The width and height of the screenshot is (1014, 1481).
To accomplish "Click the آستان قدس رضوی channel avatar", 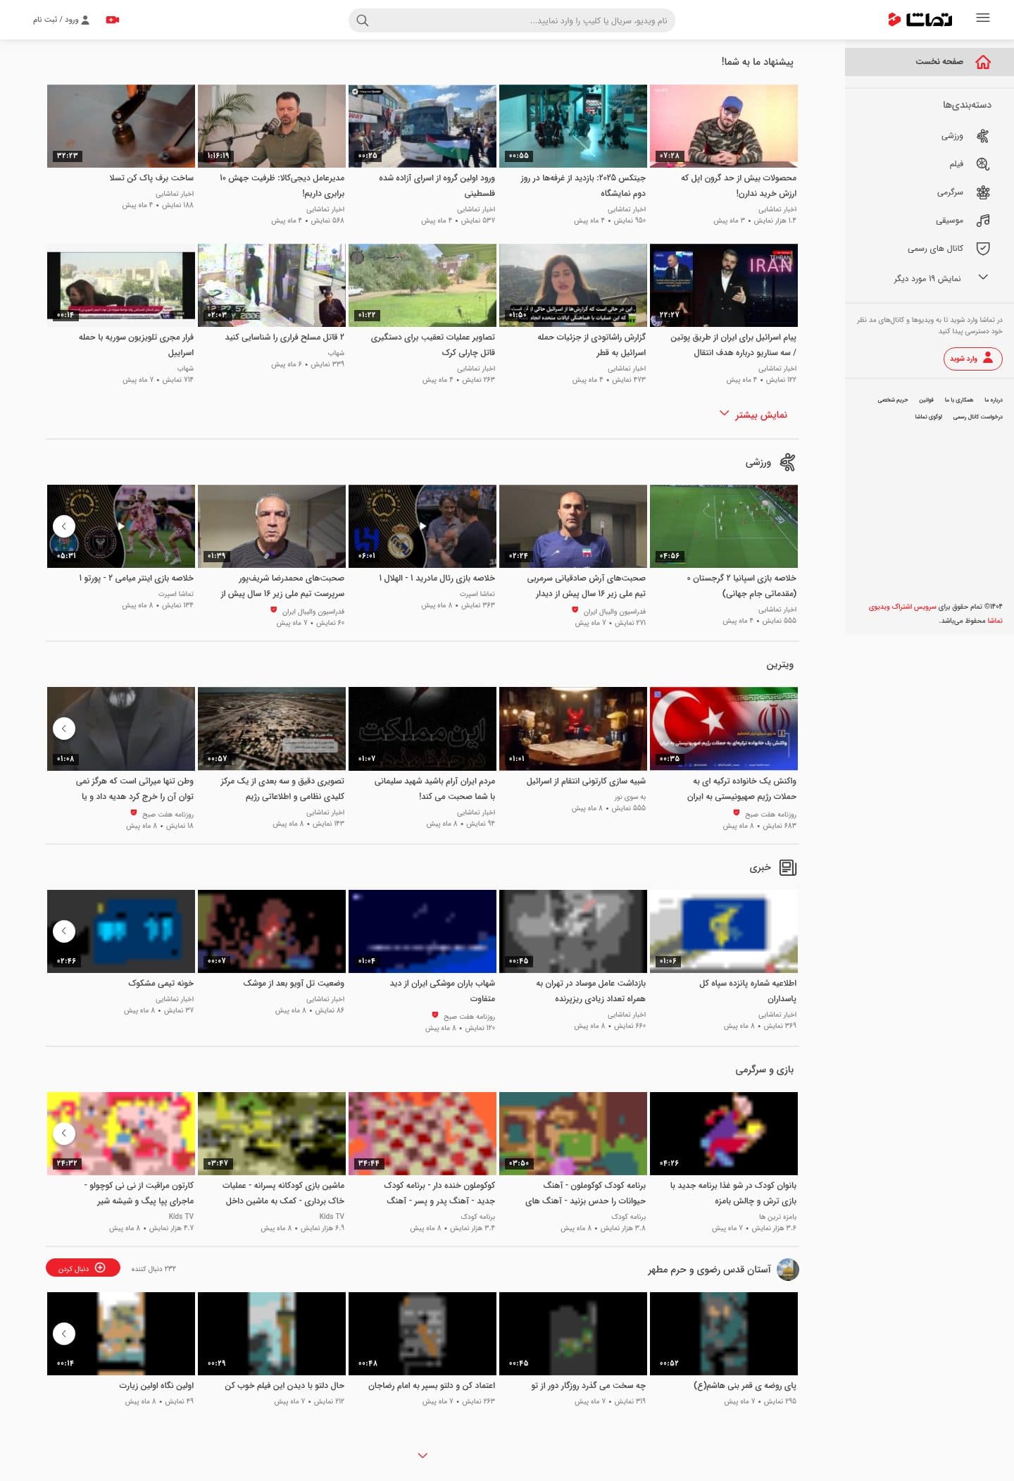I will click(788, 1269).
